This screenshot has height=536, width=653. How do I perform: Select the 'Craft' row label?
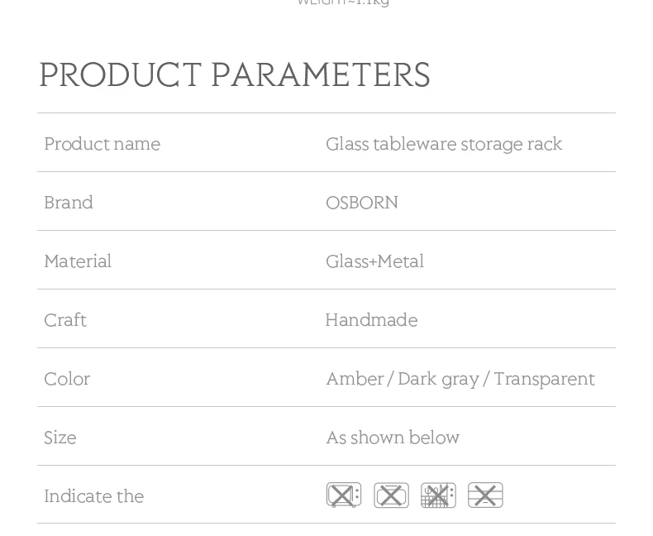point(65,320)
